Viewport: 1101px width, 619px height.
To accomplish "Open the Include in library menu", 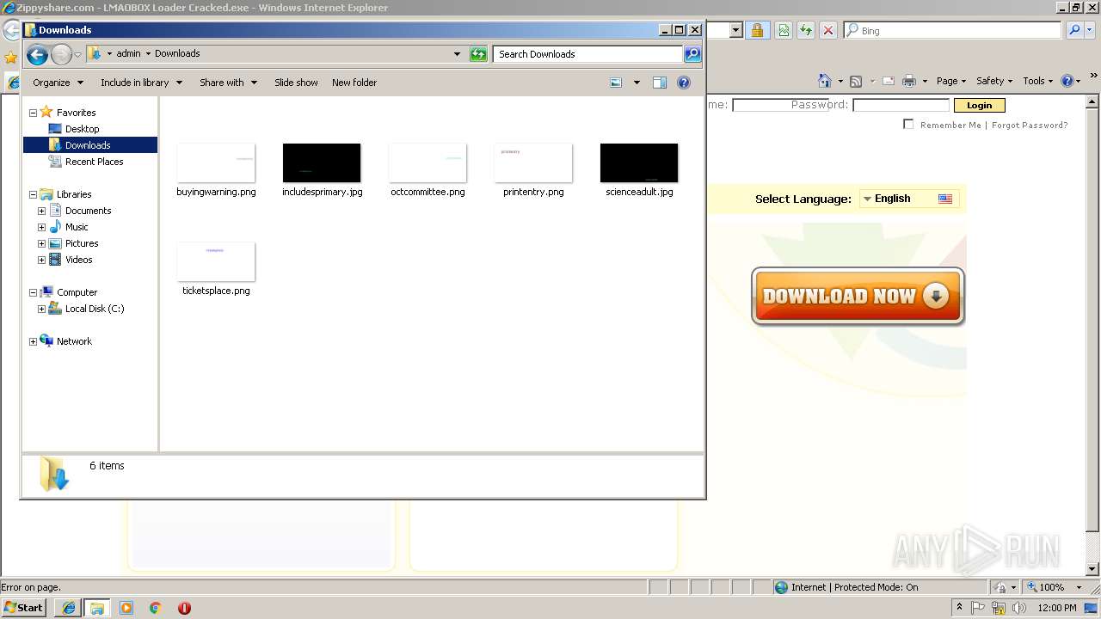I will pos(141,83).
